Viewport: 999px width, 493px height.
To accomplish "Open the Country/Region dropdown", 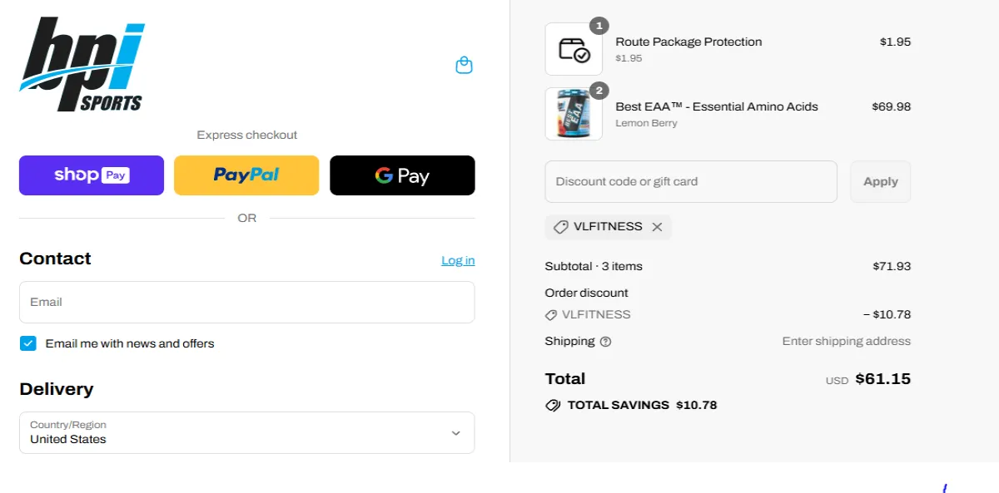I will click(246, 432).
